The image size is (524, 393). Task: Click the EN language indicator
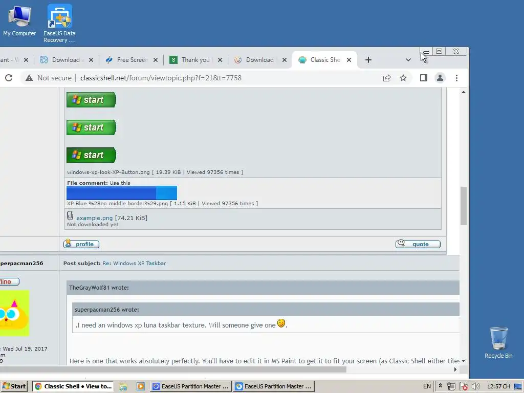pos(427,386)
